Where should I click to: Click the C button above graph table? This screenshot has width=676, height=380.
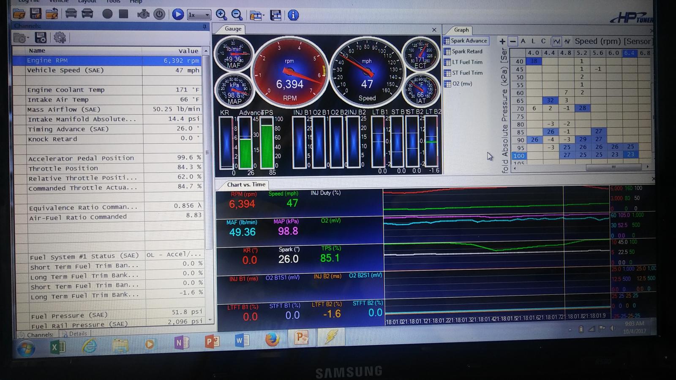point(543,41)
